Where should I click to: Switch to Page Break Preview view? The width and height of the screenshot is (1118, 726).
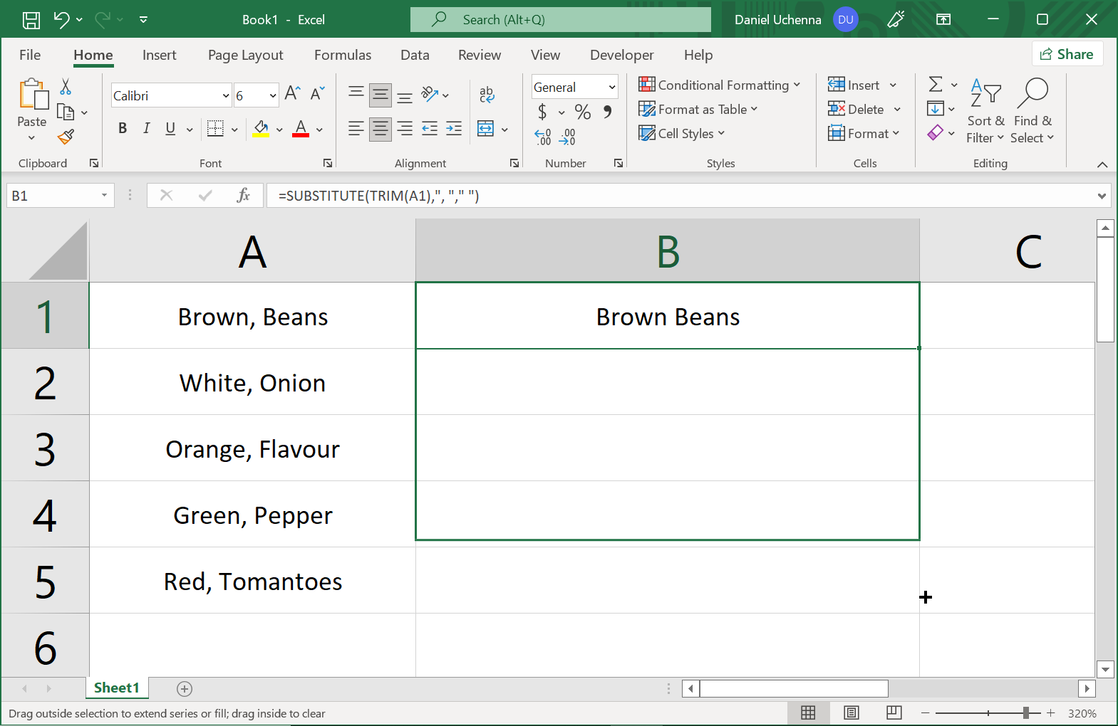click(x=894, y=712)
